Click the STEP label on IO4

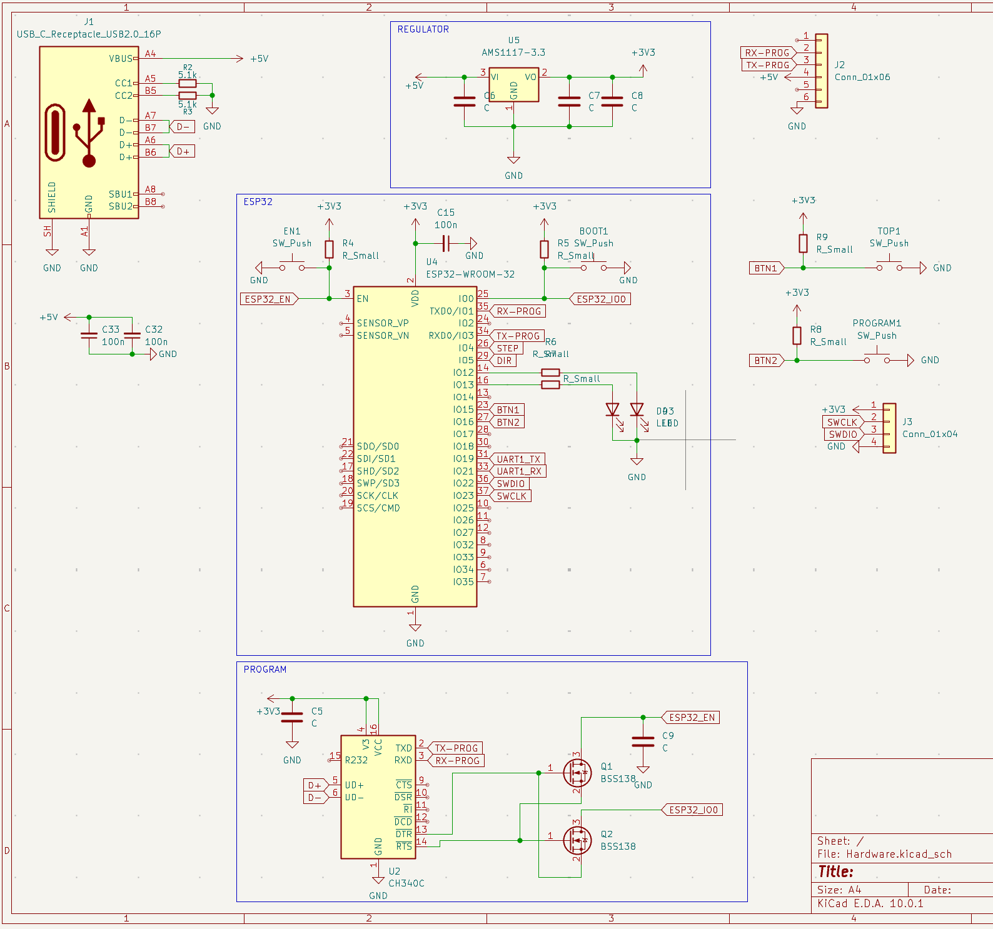point(506,348)
